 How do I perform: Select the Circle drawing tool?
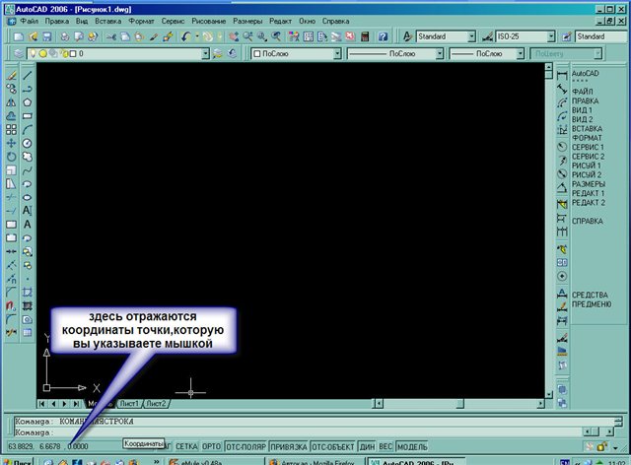pyautogui.click(x=28, y=143)
